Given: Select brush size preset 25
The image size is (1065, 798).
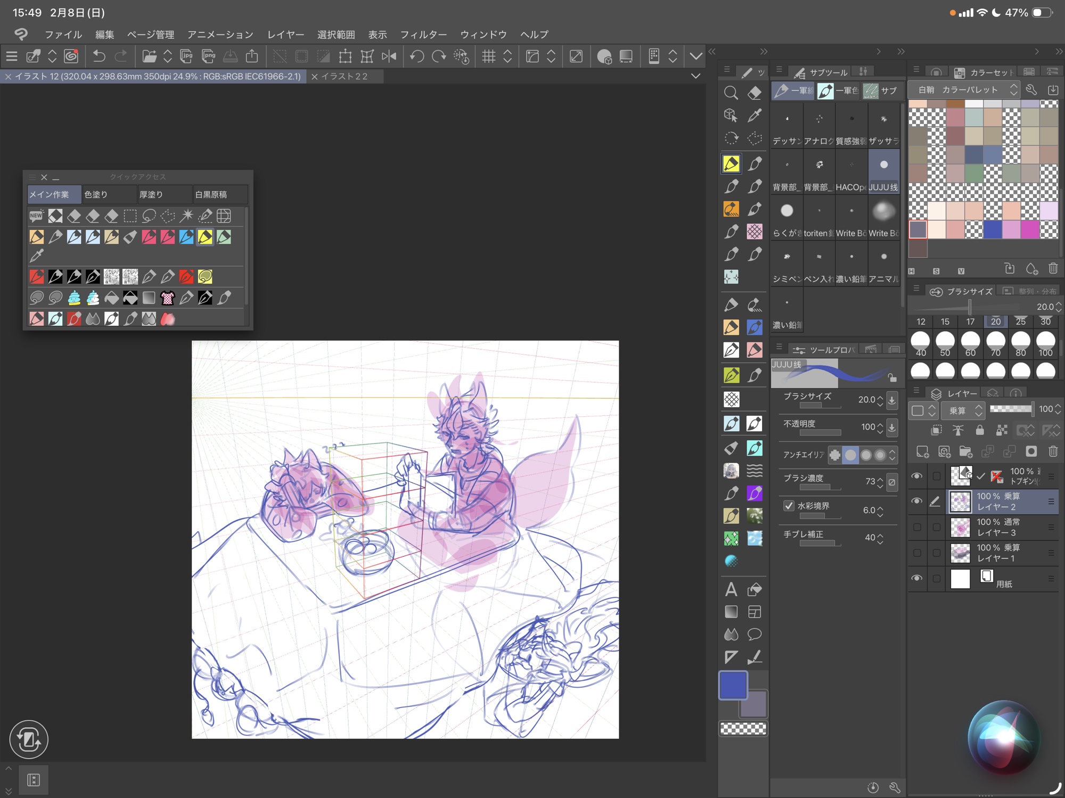Looking at the screenshot, I should pos(1020,322).
